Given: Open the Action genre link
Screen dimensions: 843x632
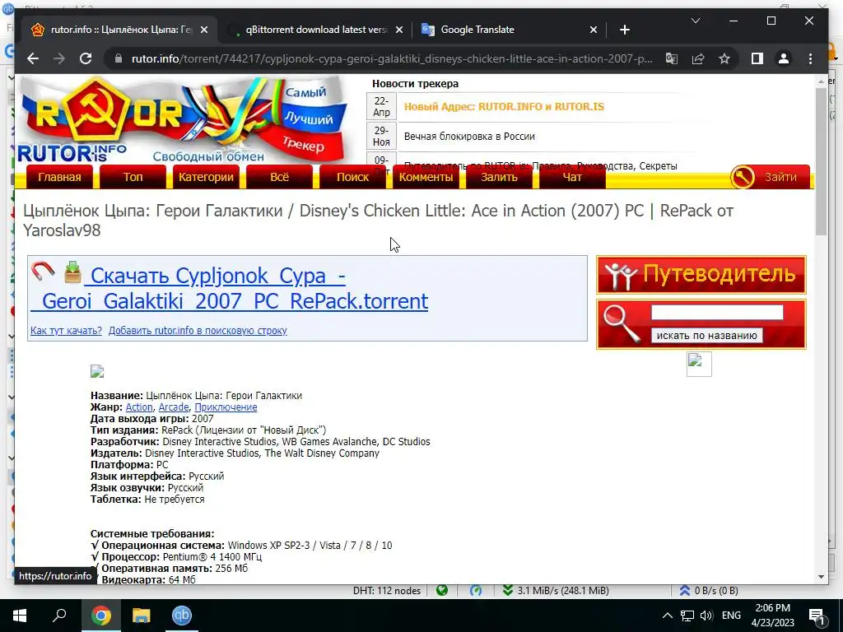Looking at the screenshot, I should click(x=139, y=407).
